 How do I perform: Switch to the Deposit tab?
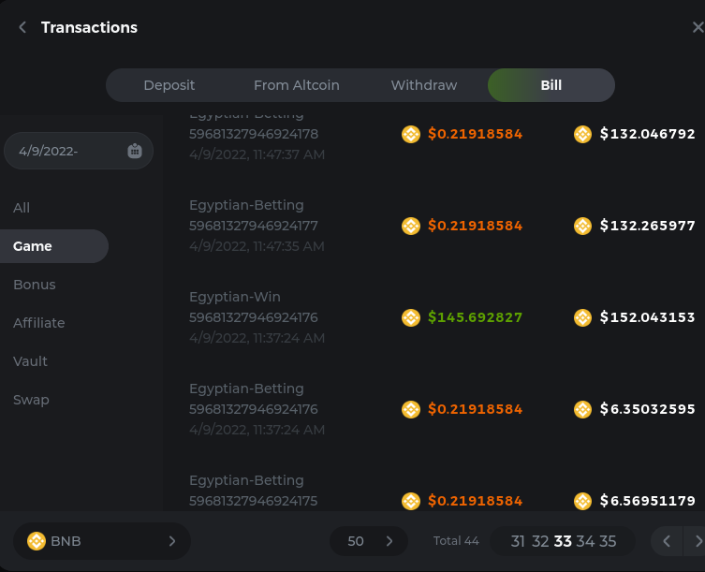pos(169,85)
